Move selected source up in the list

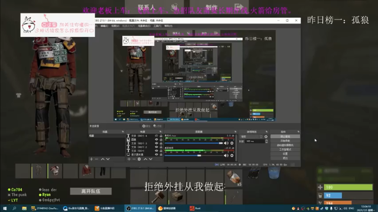click(x=145, y=159)
